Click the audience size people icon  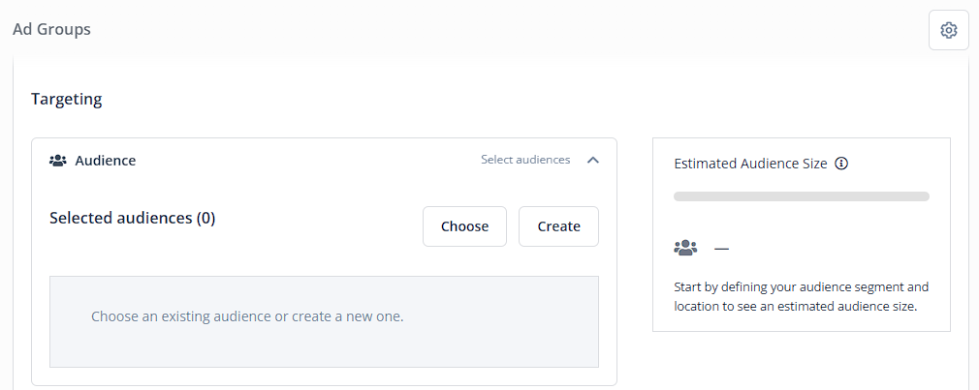click(685, 248)
